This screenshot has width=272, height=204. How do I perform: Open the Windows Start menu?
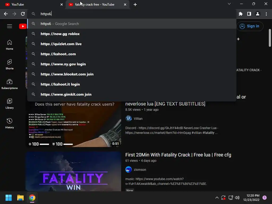coord(8,198)
